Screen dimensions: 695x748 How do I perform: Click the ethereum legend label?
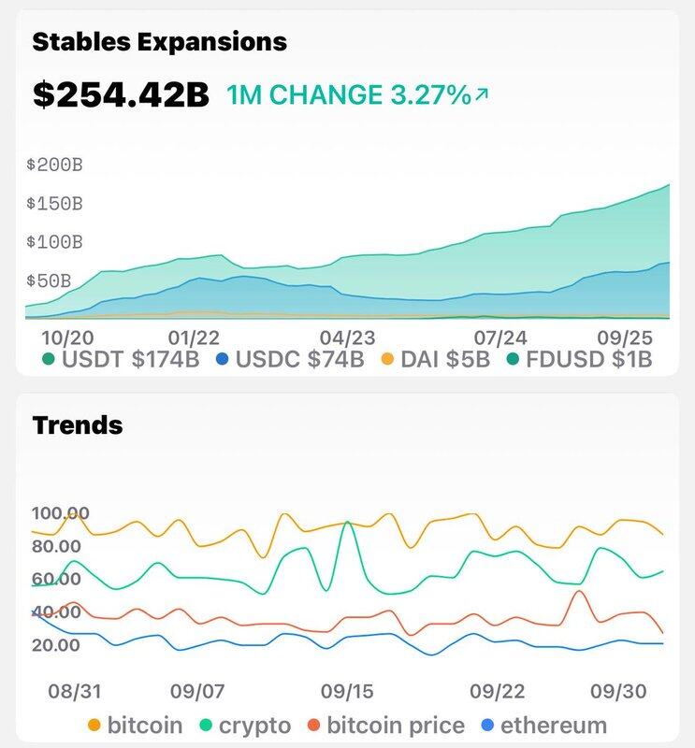tap(554, 725)
